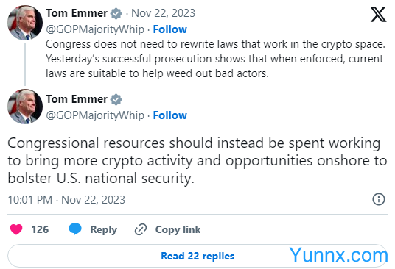The width and height of the screenshot is (395, 269).
Task: Follow @GOPMajorityWhip in the second tweet
Action: [170, 115]
